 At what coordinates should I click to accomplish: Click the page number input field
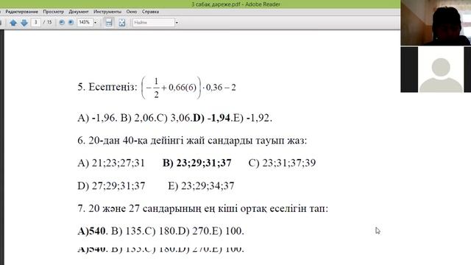coord(36,23)
